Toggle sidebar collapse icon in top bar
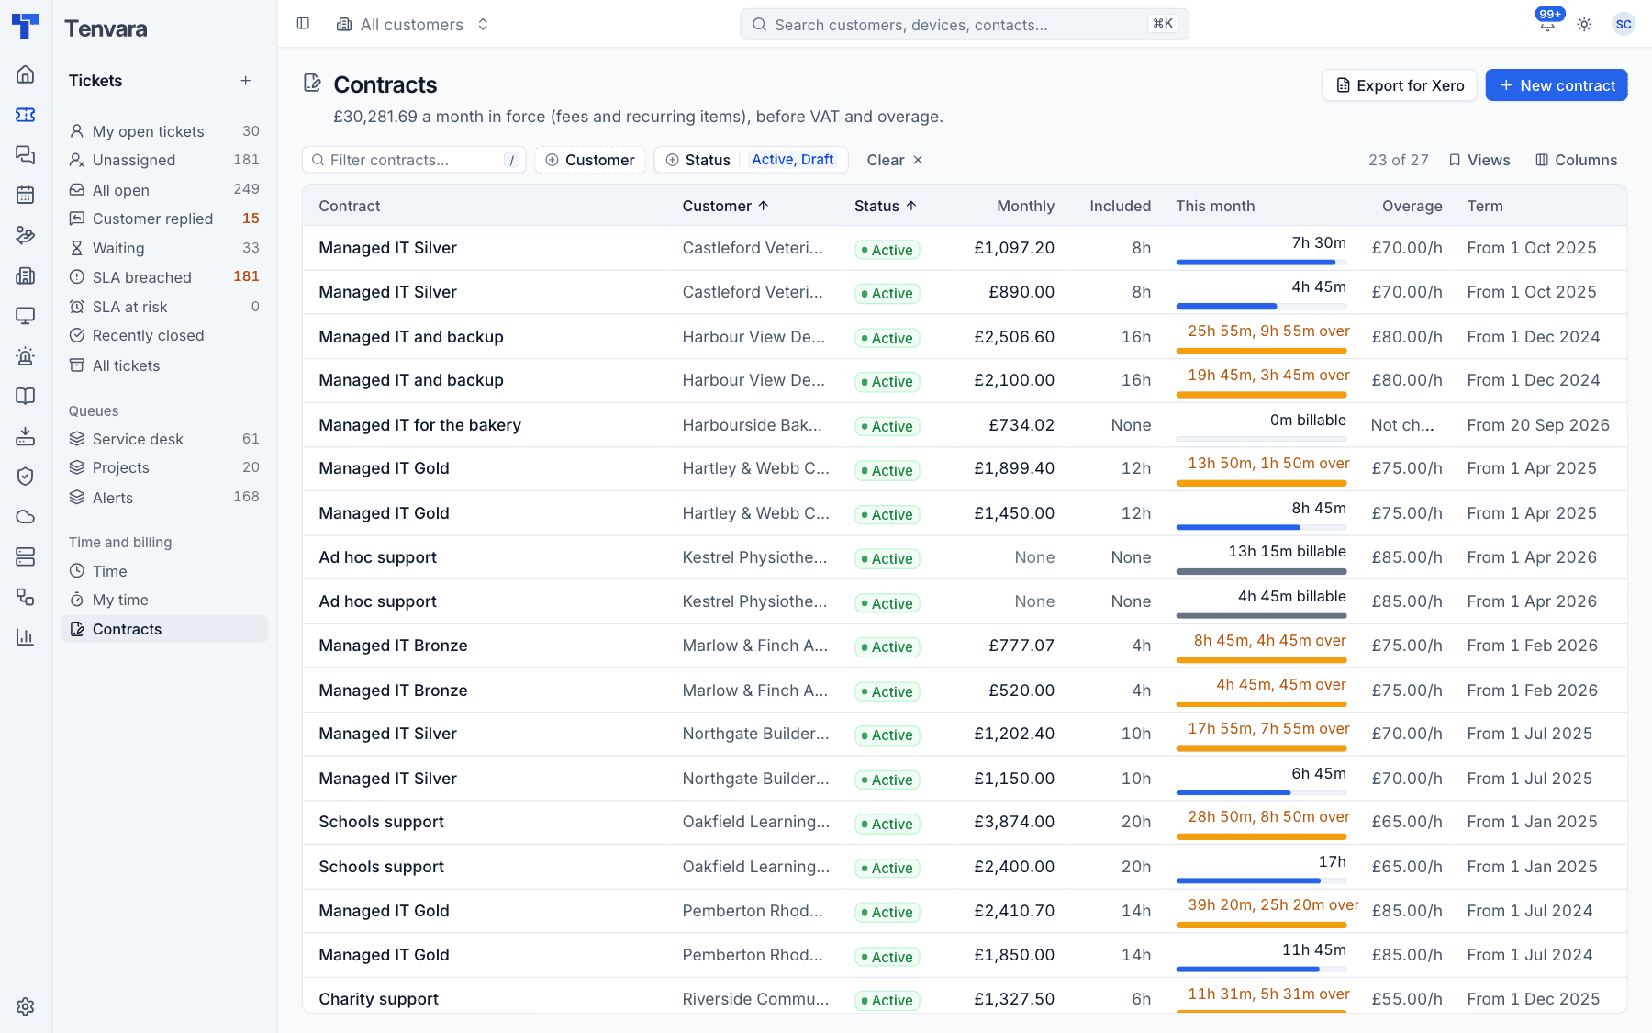Image resolution: width=1652 pixels, height=1033 pixels. (x=303, y=24)
